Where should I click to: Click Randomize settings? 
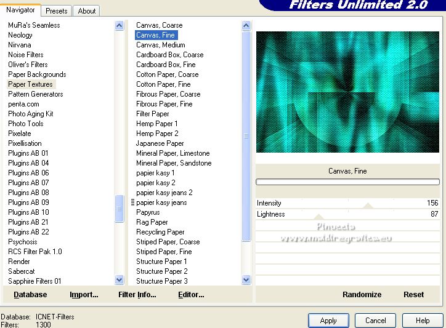[x=362, y=294]
